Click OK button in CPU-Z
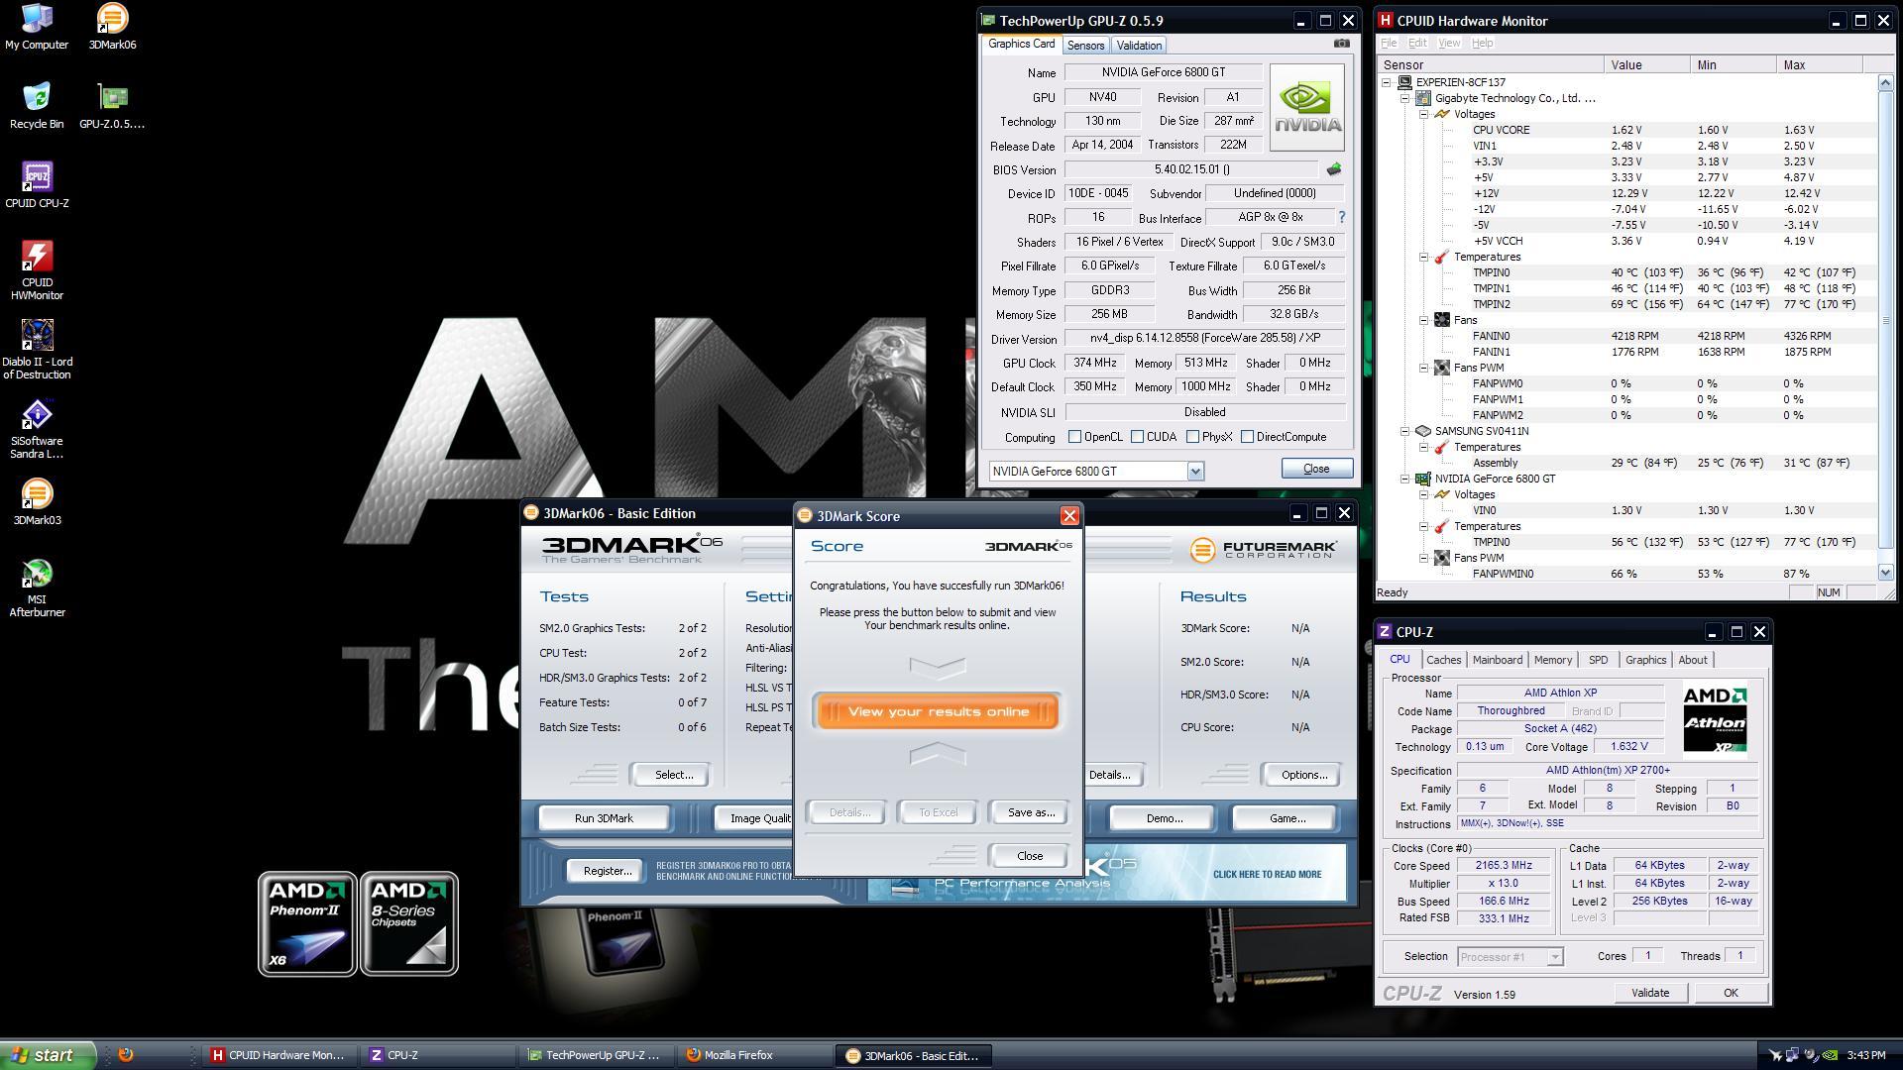Screen dimensions: 1903x1070 click(x=1730, y=993)
